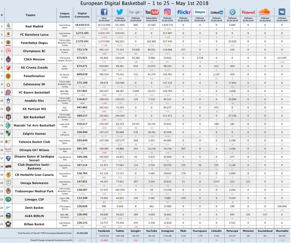
Task: Select the Trabzonspor Medical Park name
Action: [34, 191]
